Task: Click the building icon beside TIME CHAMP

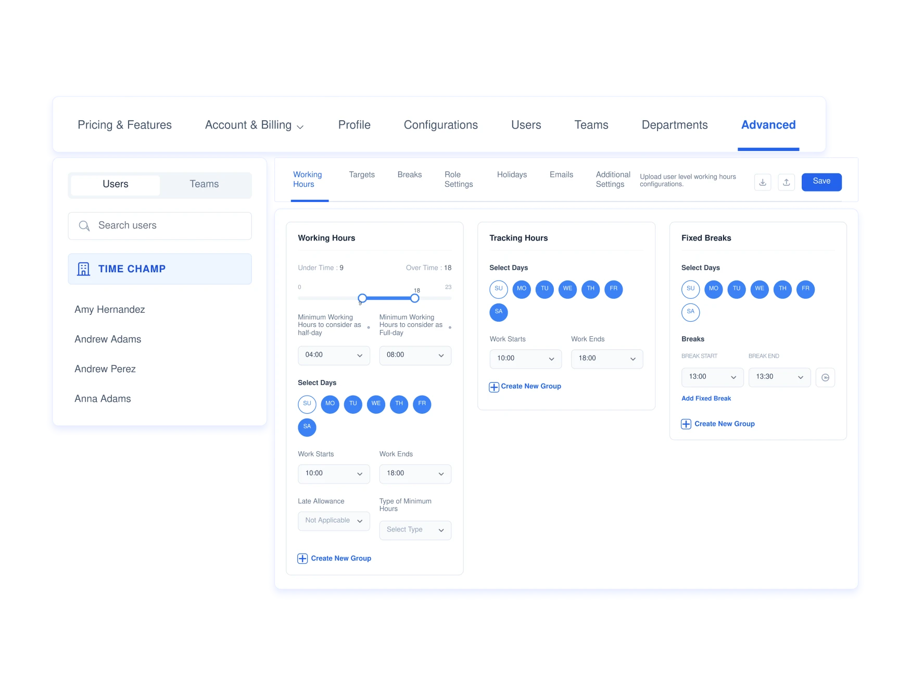Action: click(83, 269)
